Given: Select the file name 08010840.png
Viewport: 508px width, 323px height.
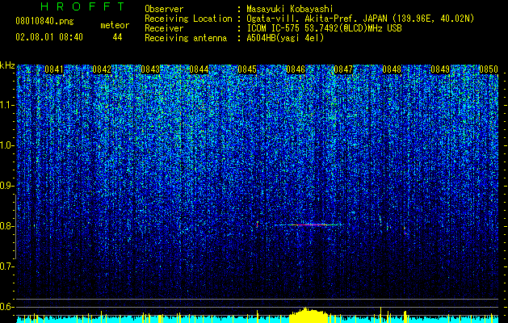Looking at the screenshot, I should [x=44, y=21].
